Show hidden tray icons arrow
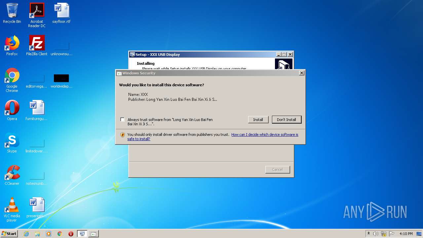Screen dimensions: 423x238 coord(368,233)
